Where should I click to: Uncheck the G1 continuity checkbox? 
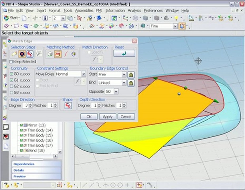tap(11, 80)
